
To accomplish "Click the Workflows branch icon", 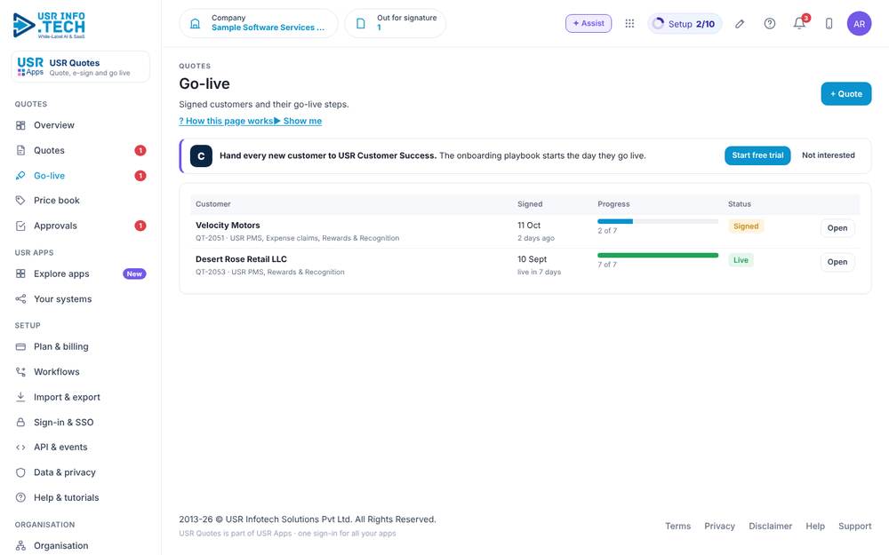I will 20,371.
